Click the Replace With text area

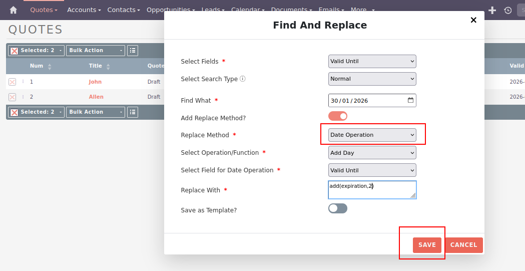(x=372, y=190)
